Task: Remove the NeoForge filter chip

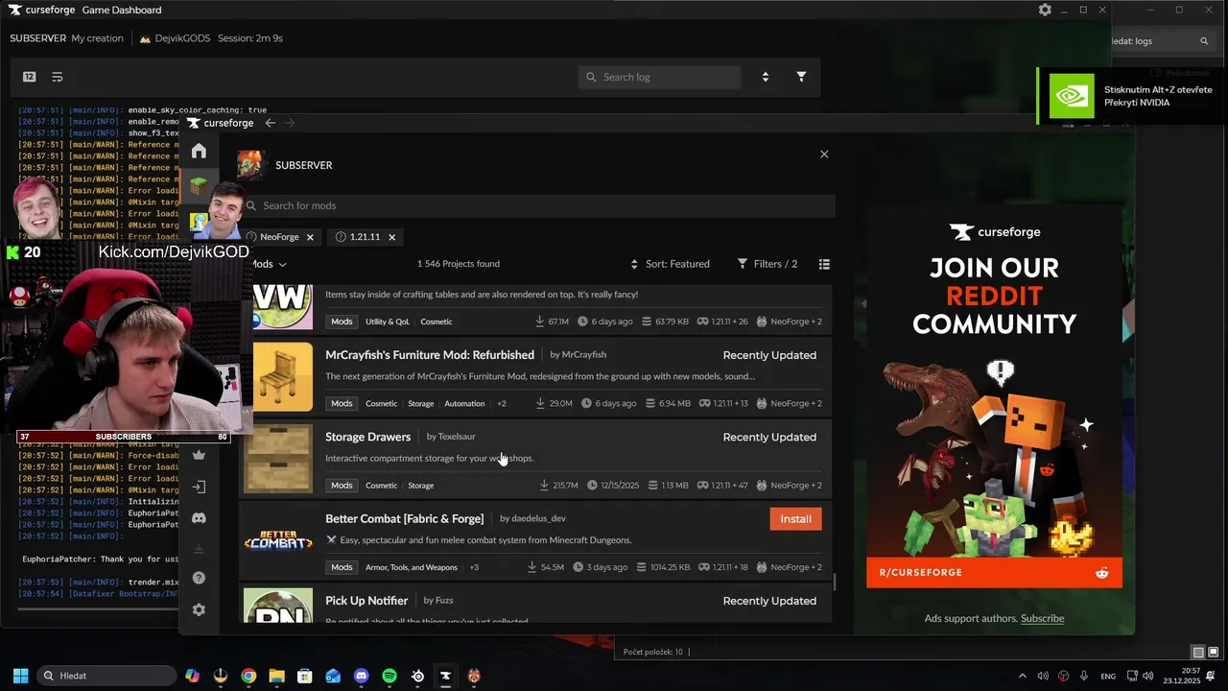Action: point(310,237)
